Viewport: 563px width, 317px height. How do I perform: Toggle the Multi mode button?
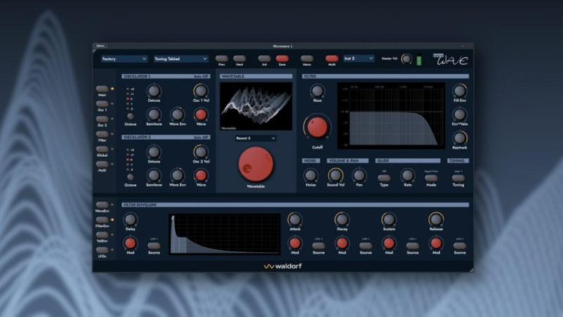click(331, 58)
